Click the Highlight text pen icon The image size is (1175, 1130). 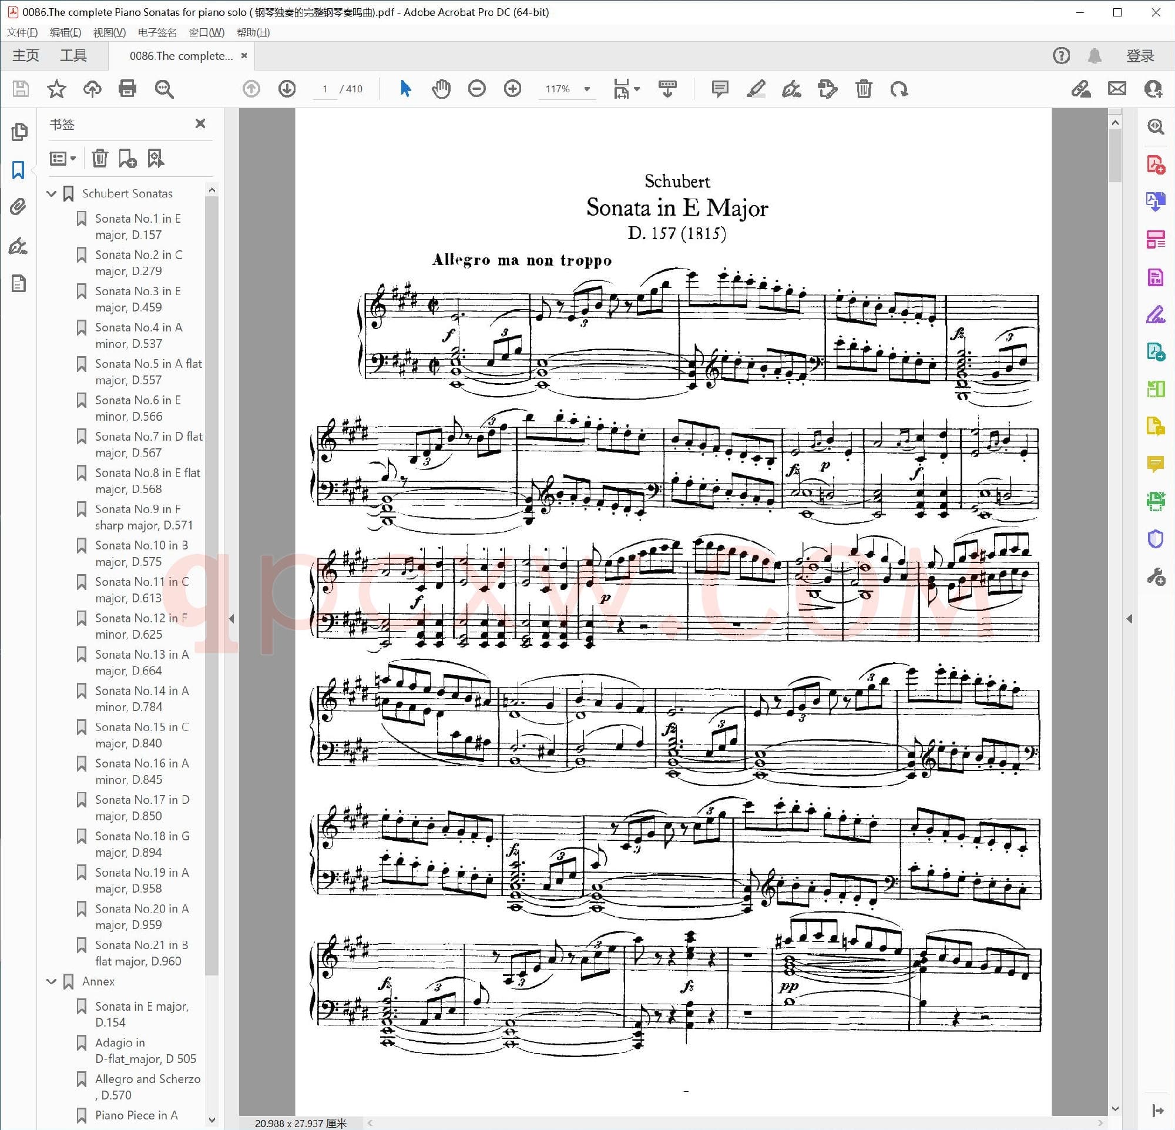click(x=756, y=89)
